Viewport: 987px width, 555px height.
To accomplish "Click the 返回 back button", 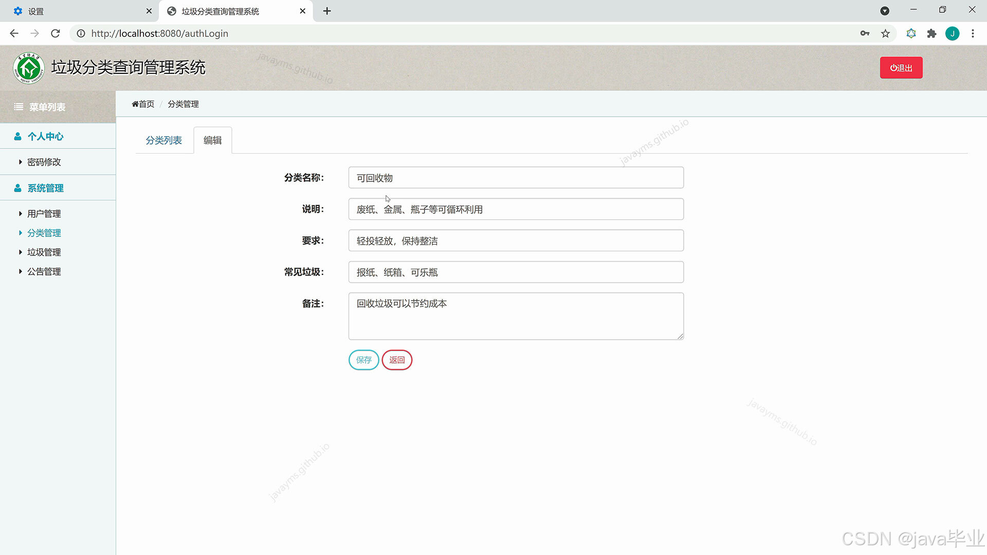I will [x=397, y=360].
